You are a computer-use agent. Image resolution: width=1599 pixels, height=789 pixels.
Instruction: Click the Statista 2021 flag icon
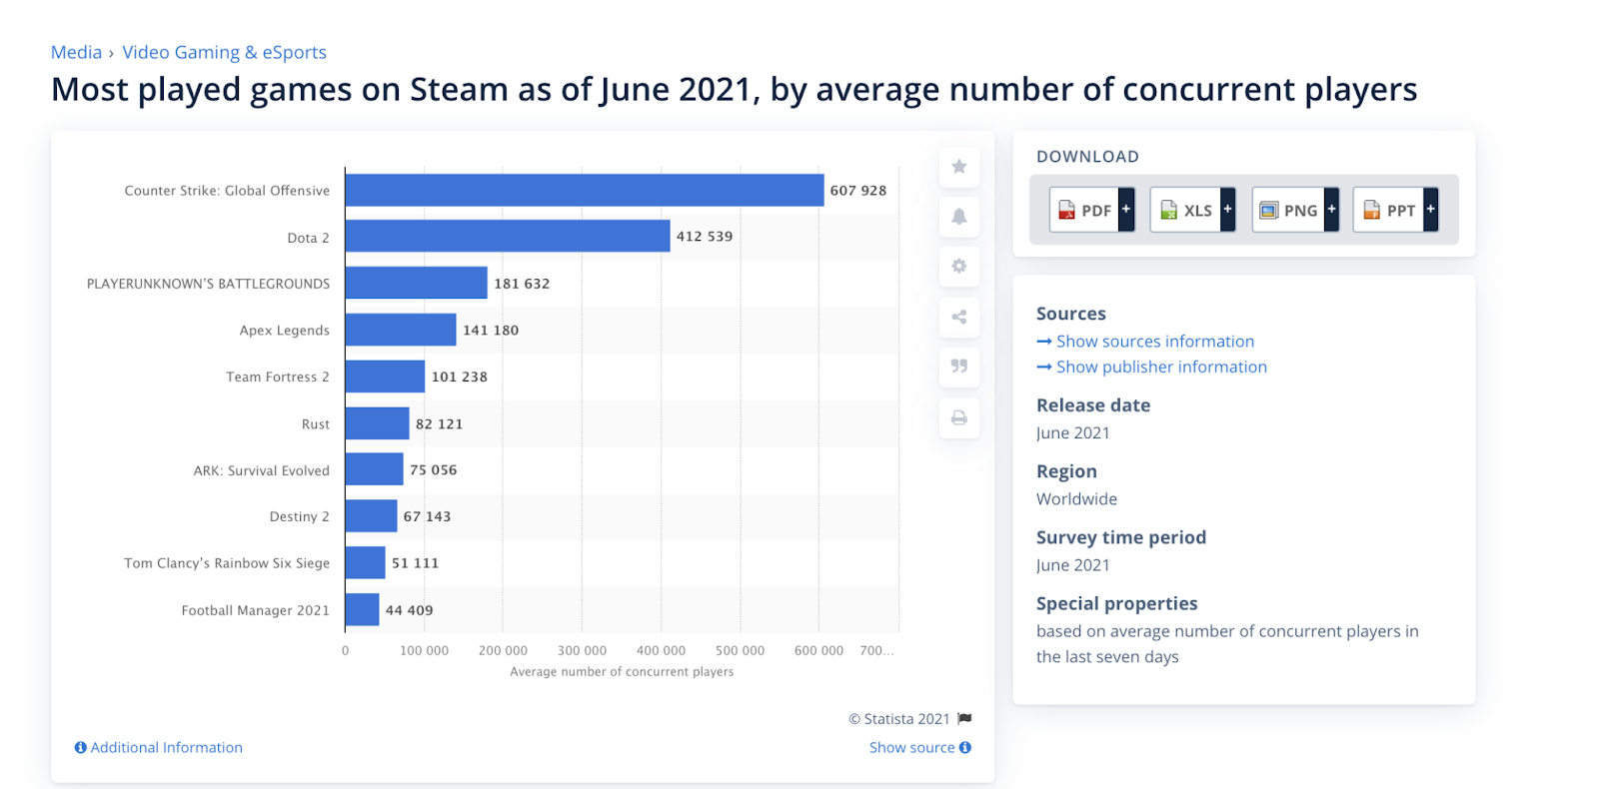tap(964, 719)
